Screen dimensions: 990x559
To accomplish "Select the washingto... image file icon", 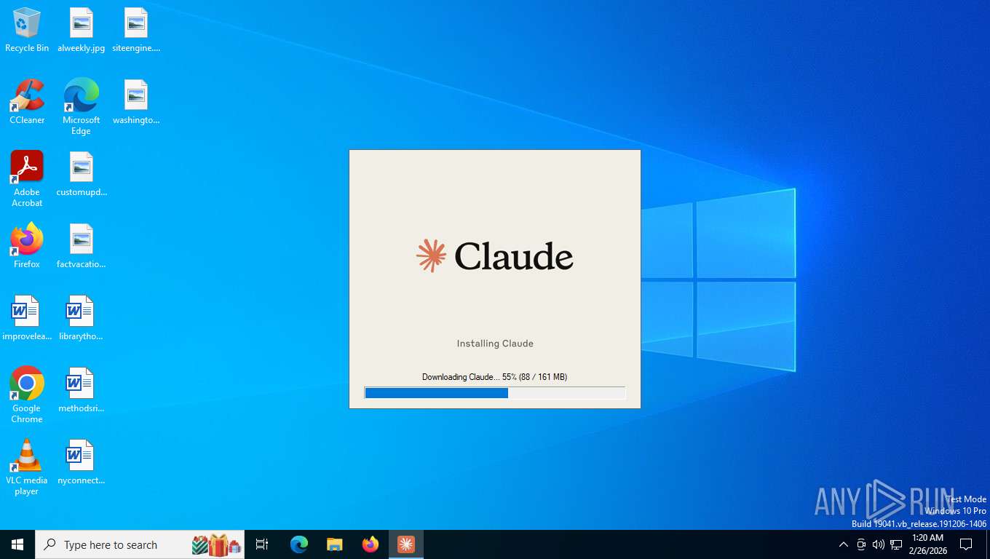I will 136,102.
